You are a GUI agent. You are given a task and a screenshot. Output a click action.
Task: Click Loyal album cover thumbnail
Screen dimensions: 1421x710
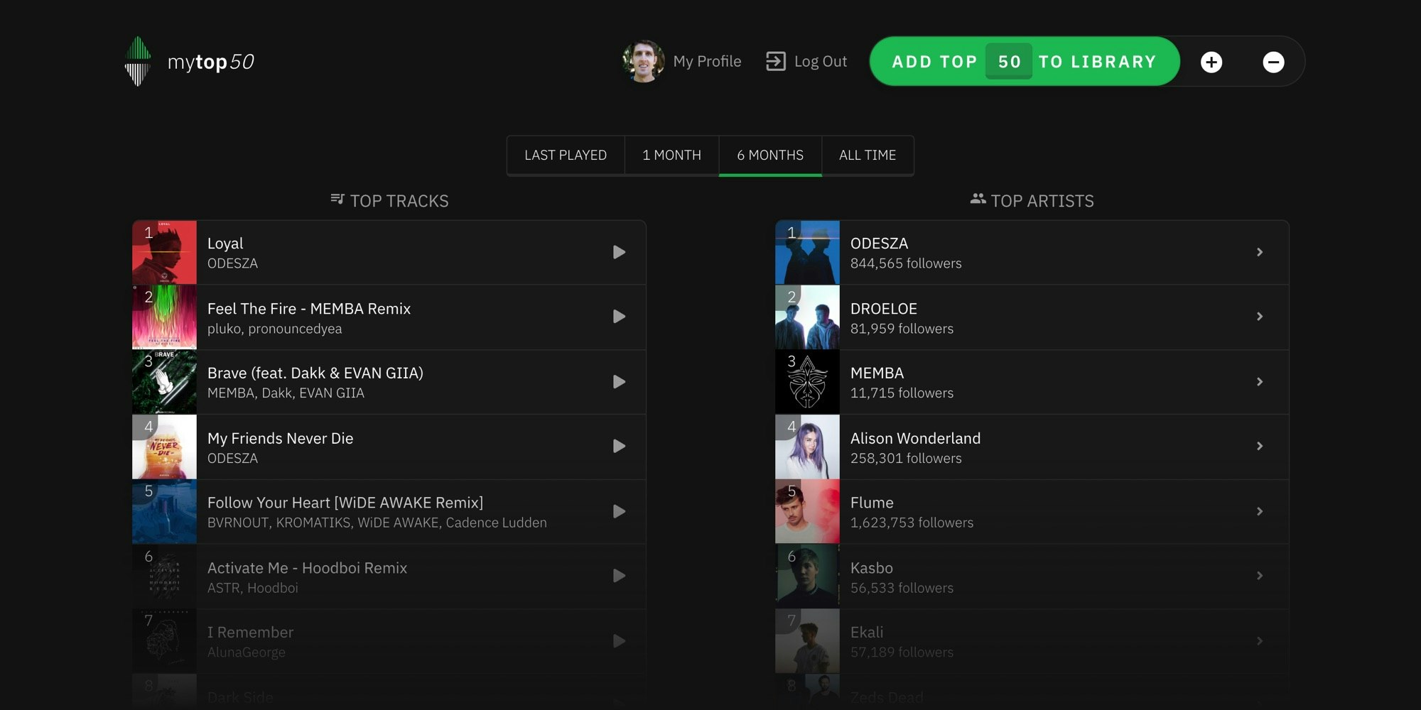pyautogui.click(x=164, y=252)
